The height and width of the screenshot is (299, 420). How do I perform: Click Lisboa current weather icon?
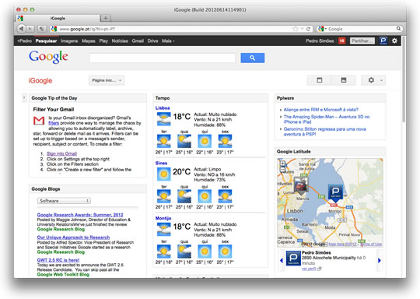(x=163, y=119)
